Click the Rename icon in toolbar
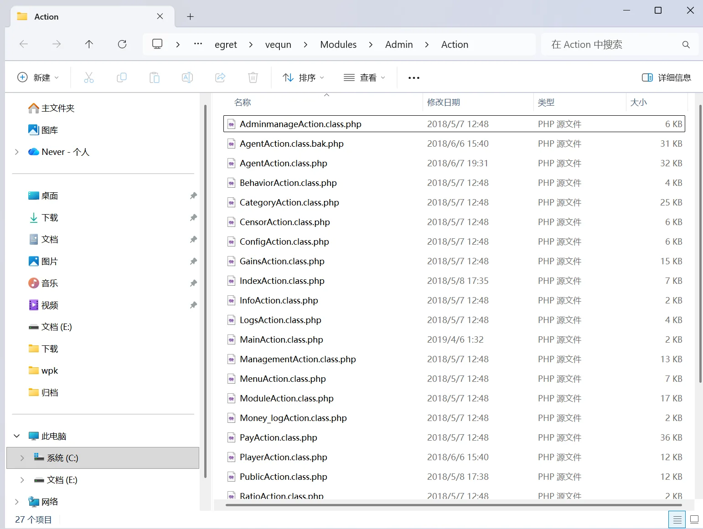 [x=187, y=77]
